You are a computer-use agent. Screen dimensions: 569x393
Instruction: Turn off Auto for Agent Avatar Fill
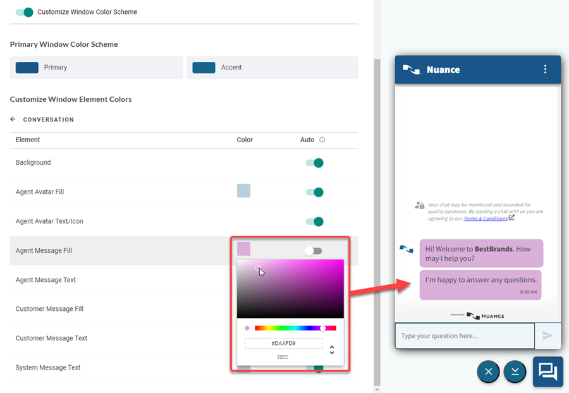pyautogui.click(x=314, y=192)
